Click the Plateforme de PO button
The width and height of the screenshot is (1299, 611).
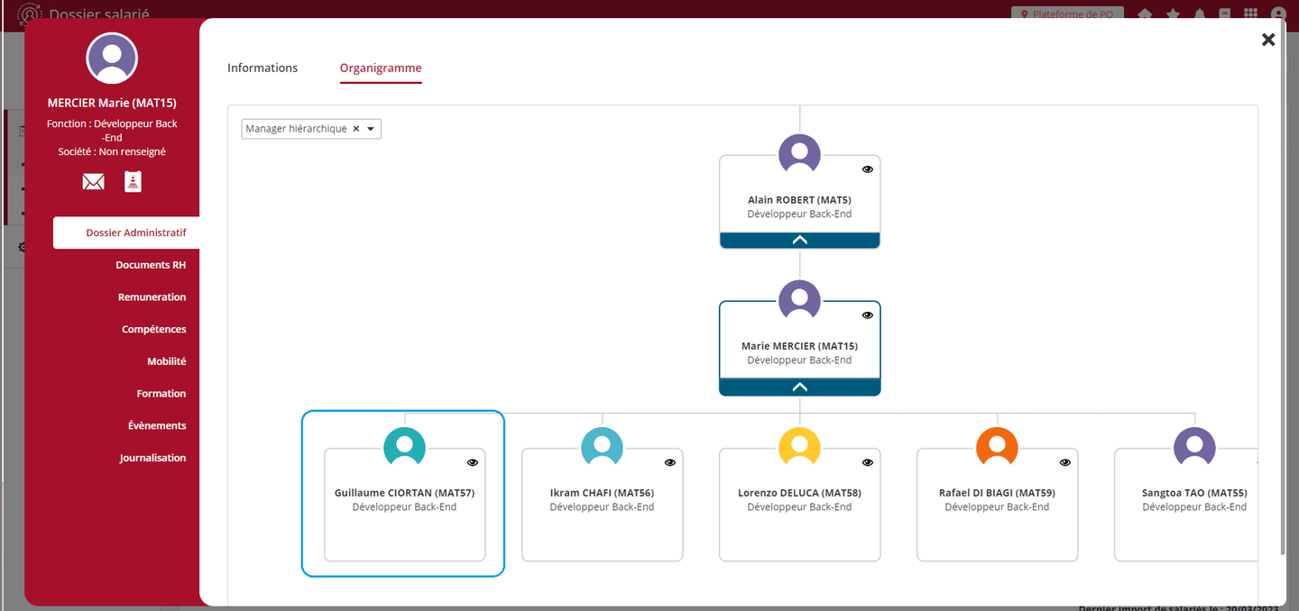pos(1067,14)
